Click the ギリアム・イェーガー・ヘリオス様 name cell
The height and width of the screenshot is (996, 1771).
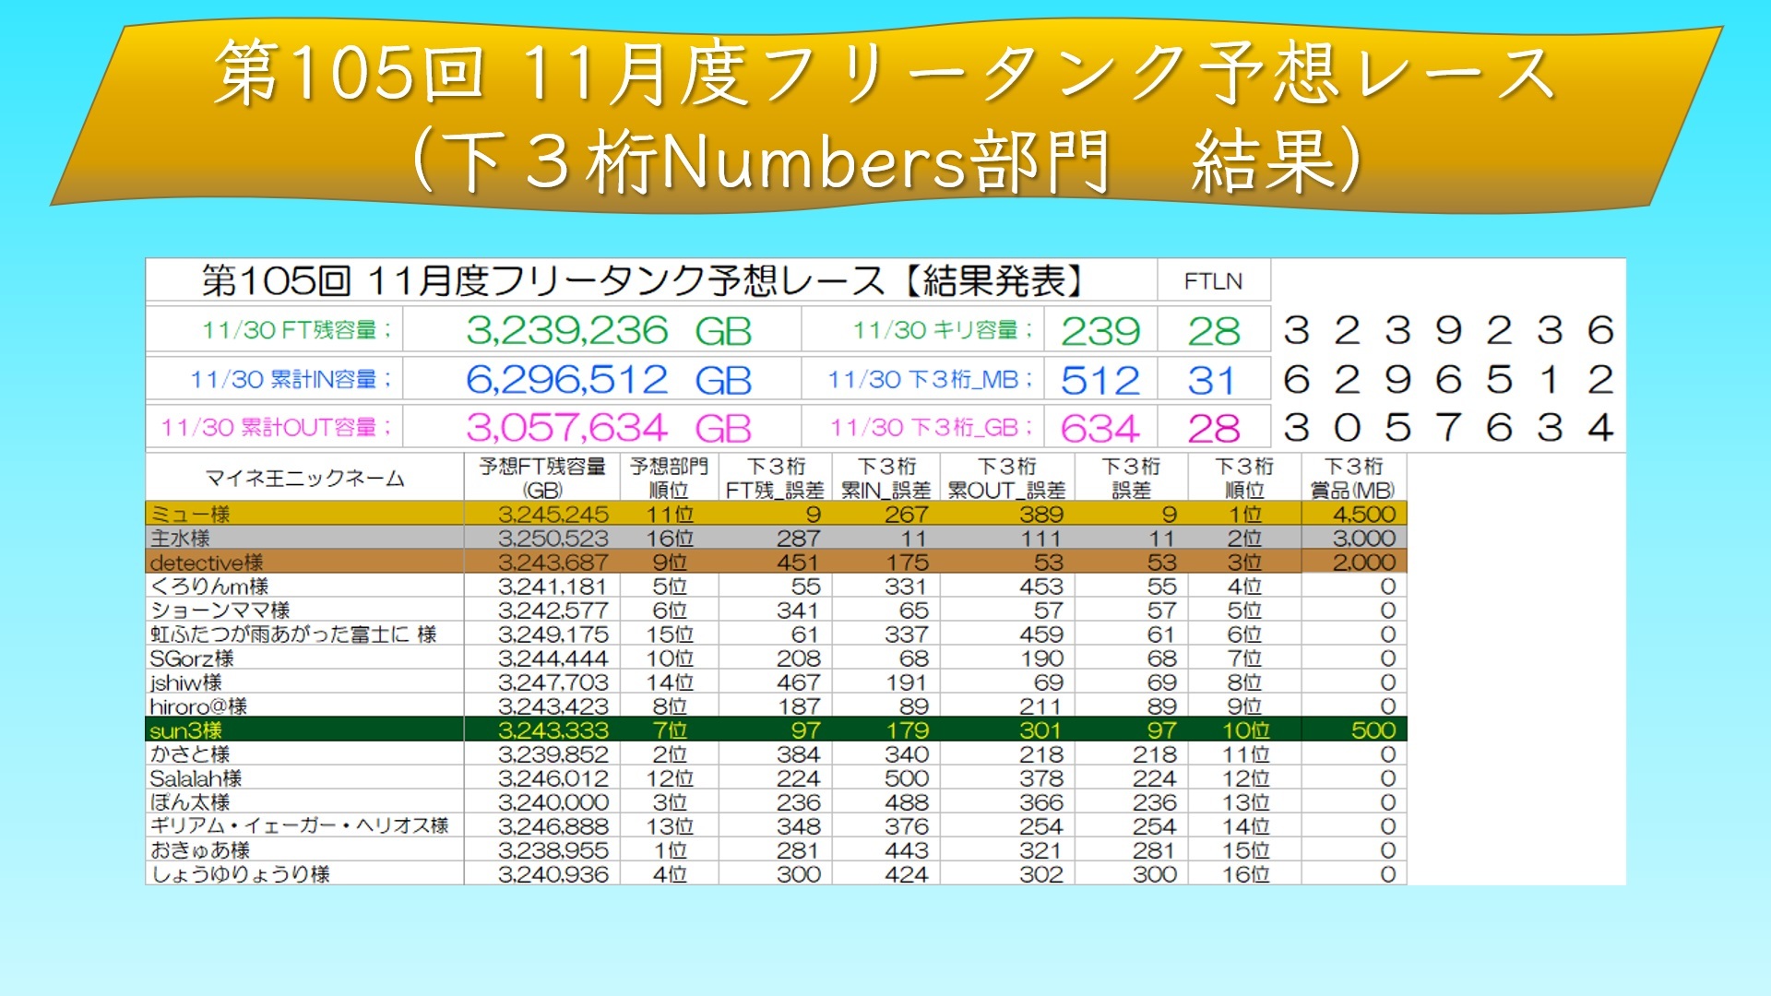click(299, 825)
